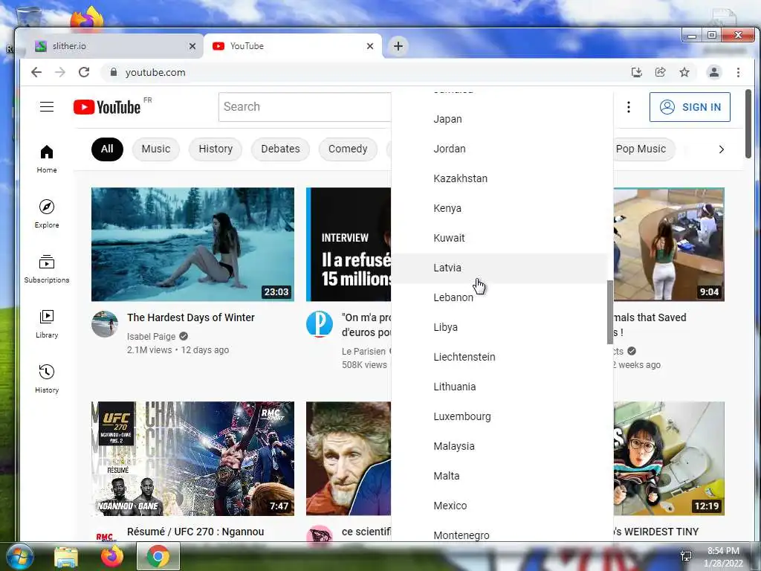Choose Mexico from the location list
761x571 pixels.
pyautogui.click(x=499, y=506)
